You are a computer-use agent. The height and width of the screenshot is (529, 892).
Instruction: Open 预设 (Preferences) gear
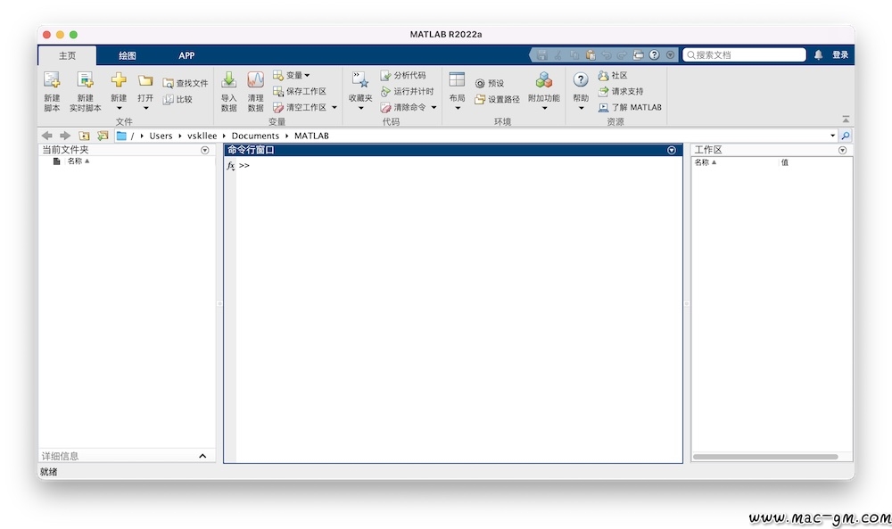(489, 83)
